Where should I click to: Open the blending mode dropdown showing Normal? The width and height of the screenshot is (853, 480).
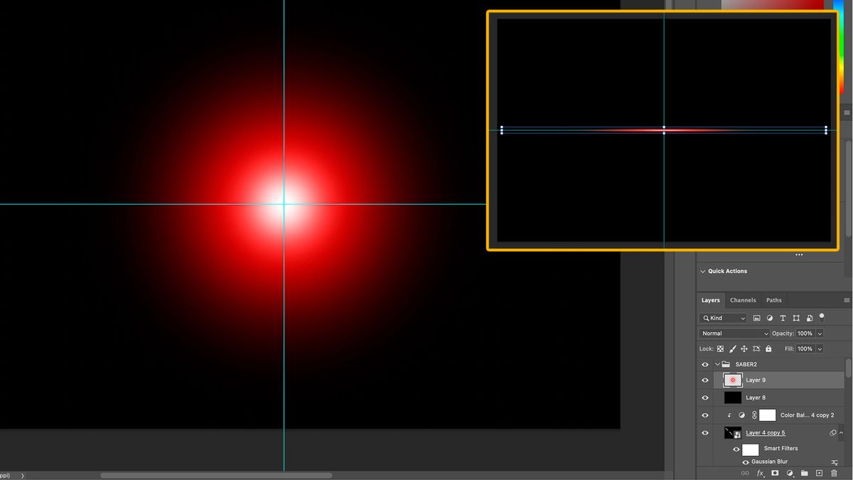tap(732, 333)
